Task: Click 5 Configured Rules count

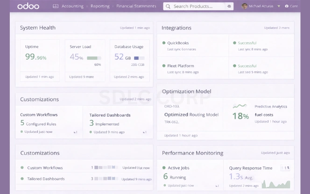Action: [38, 123]
